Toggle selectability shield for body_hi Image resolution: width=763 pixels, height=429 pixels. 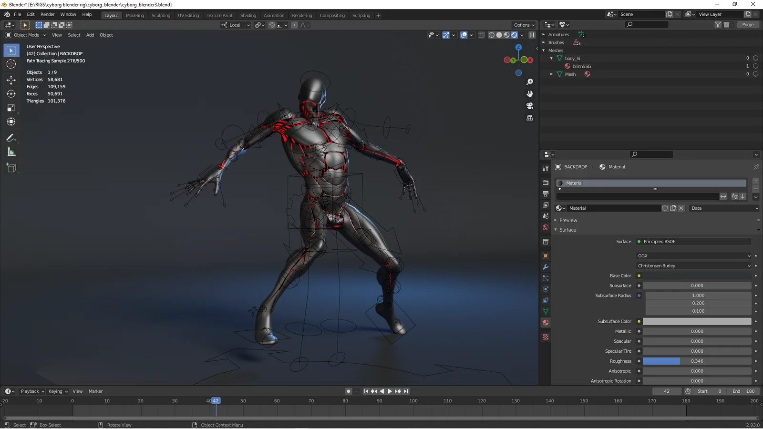coord(755,58)
